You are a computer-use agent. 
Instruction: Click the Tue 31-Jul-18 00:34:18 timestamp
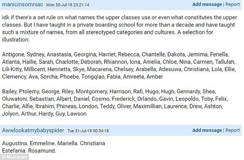88,131
